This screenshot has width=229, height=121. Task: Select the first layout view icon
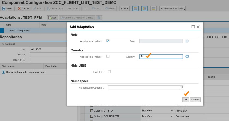[135, 8]
